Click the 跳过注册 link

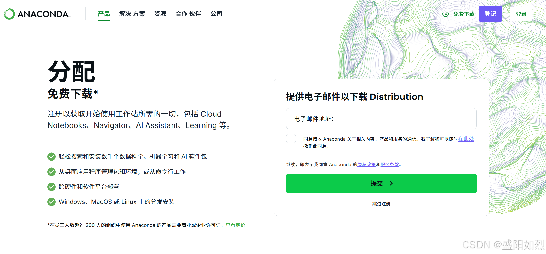(x=381, y=204)
